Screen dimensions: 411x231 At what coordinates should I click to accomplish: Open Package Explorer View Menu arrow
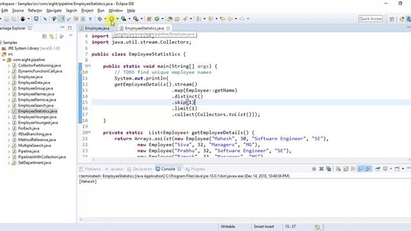point(71,36)
